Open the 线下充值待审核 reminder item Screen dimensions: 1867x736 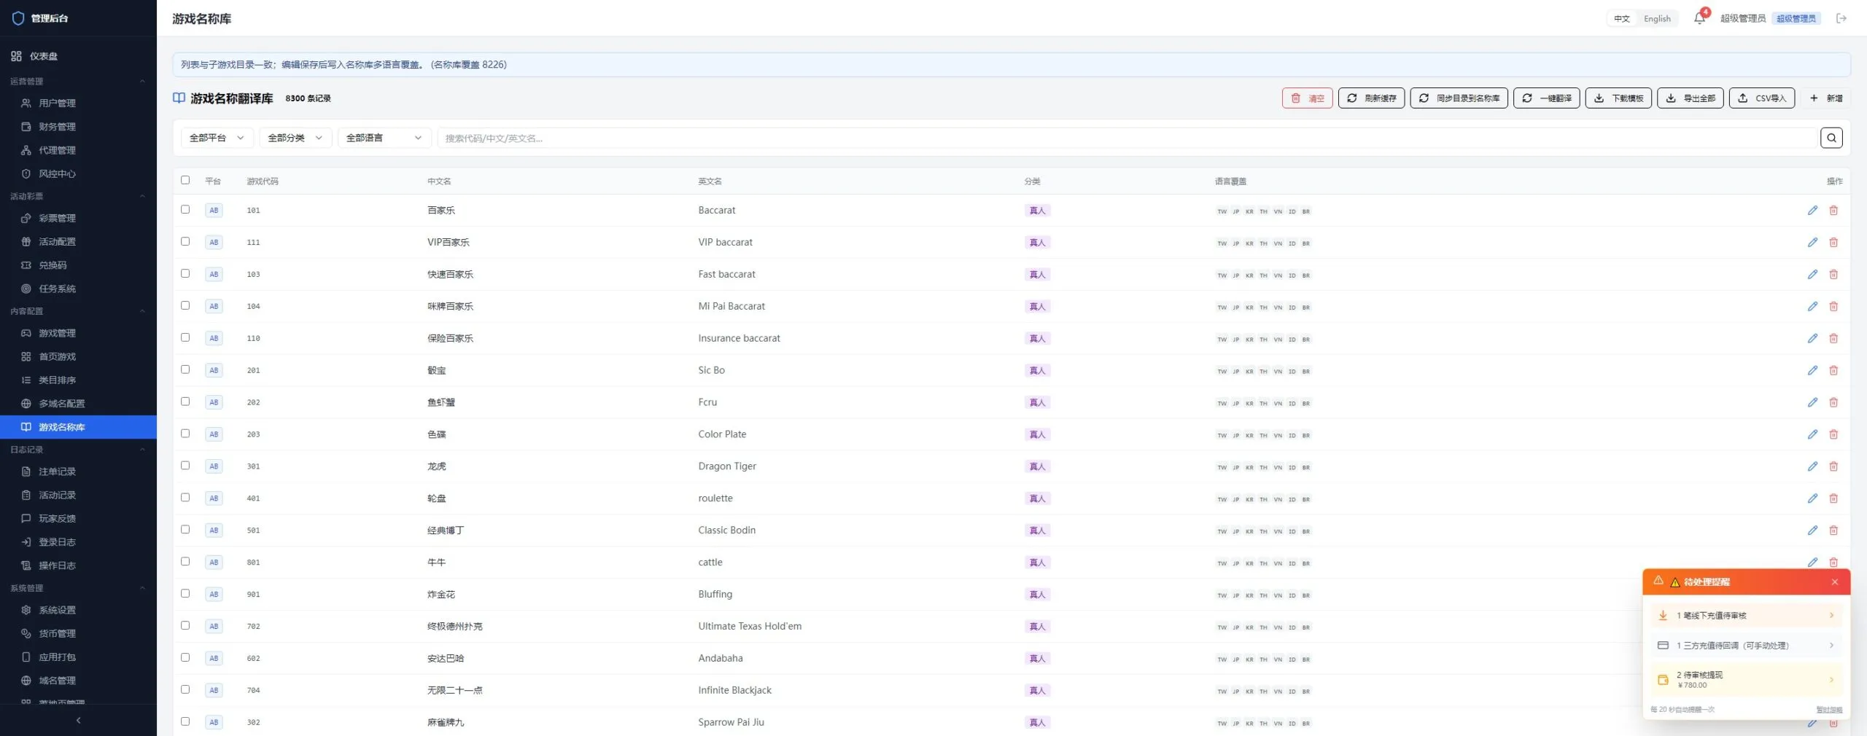point(1746,616)
